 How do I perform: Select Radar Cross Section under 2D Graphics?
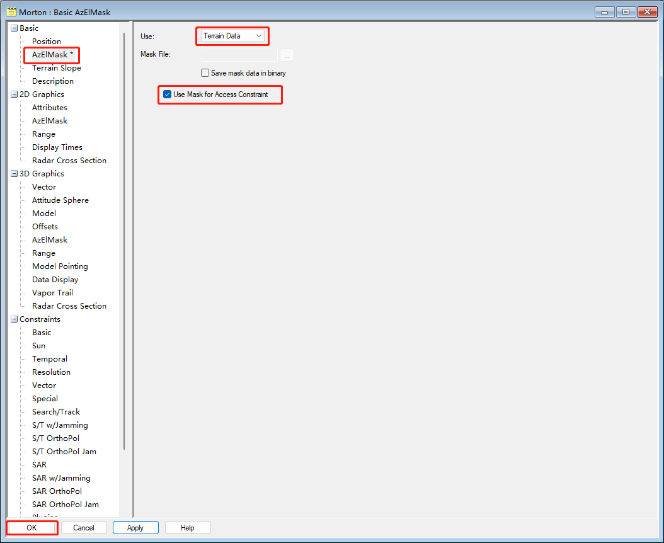tap(69, 160)
